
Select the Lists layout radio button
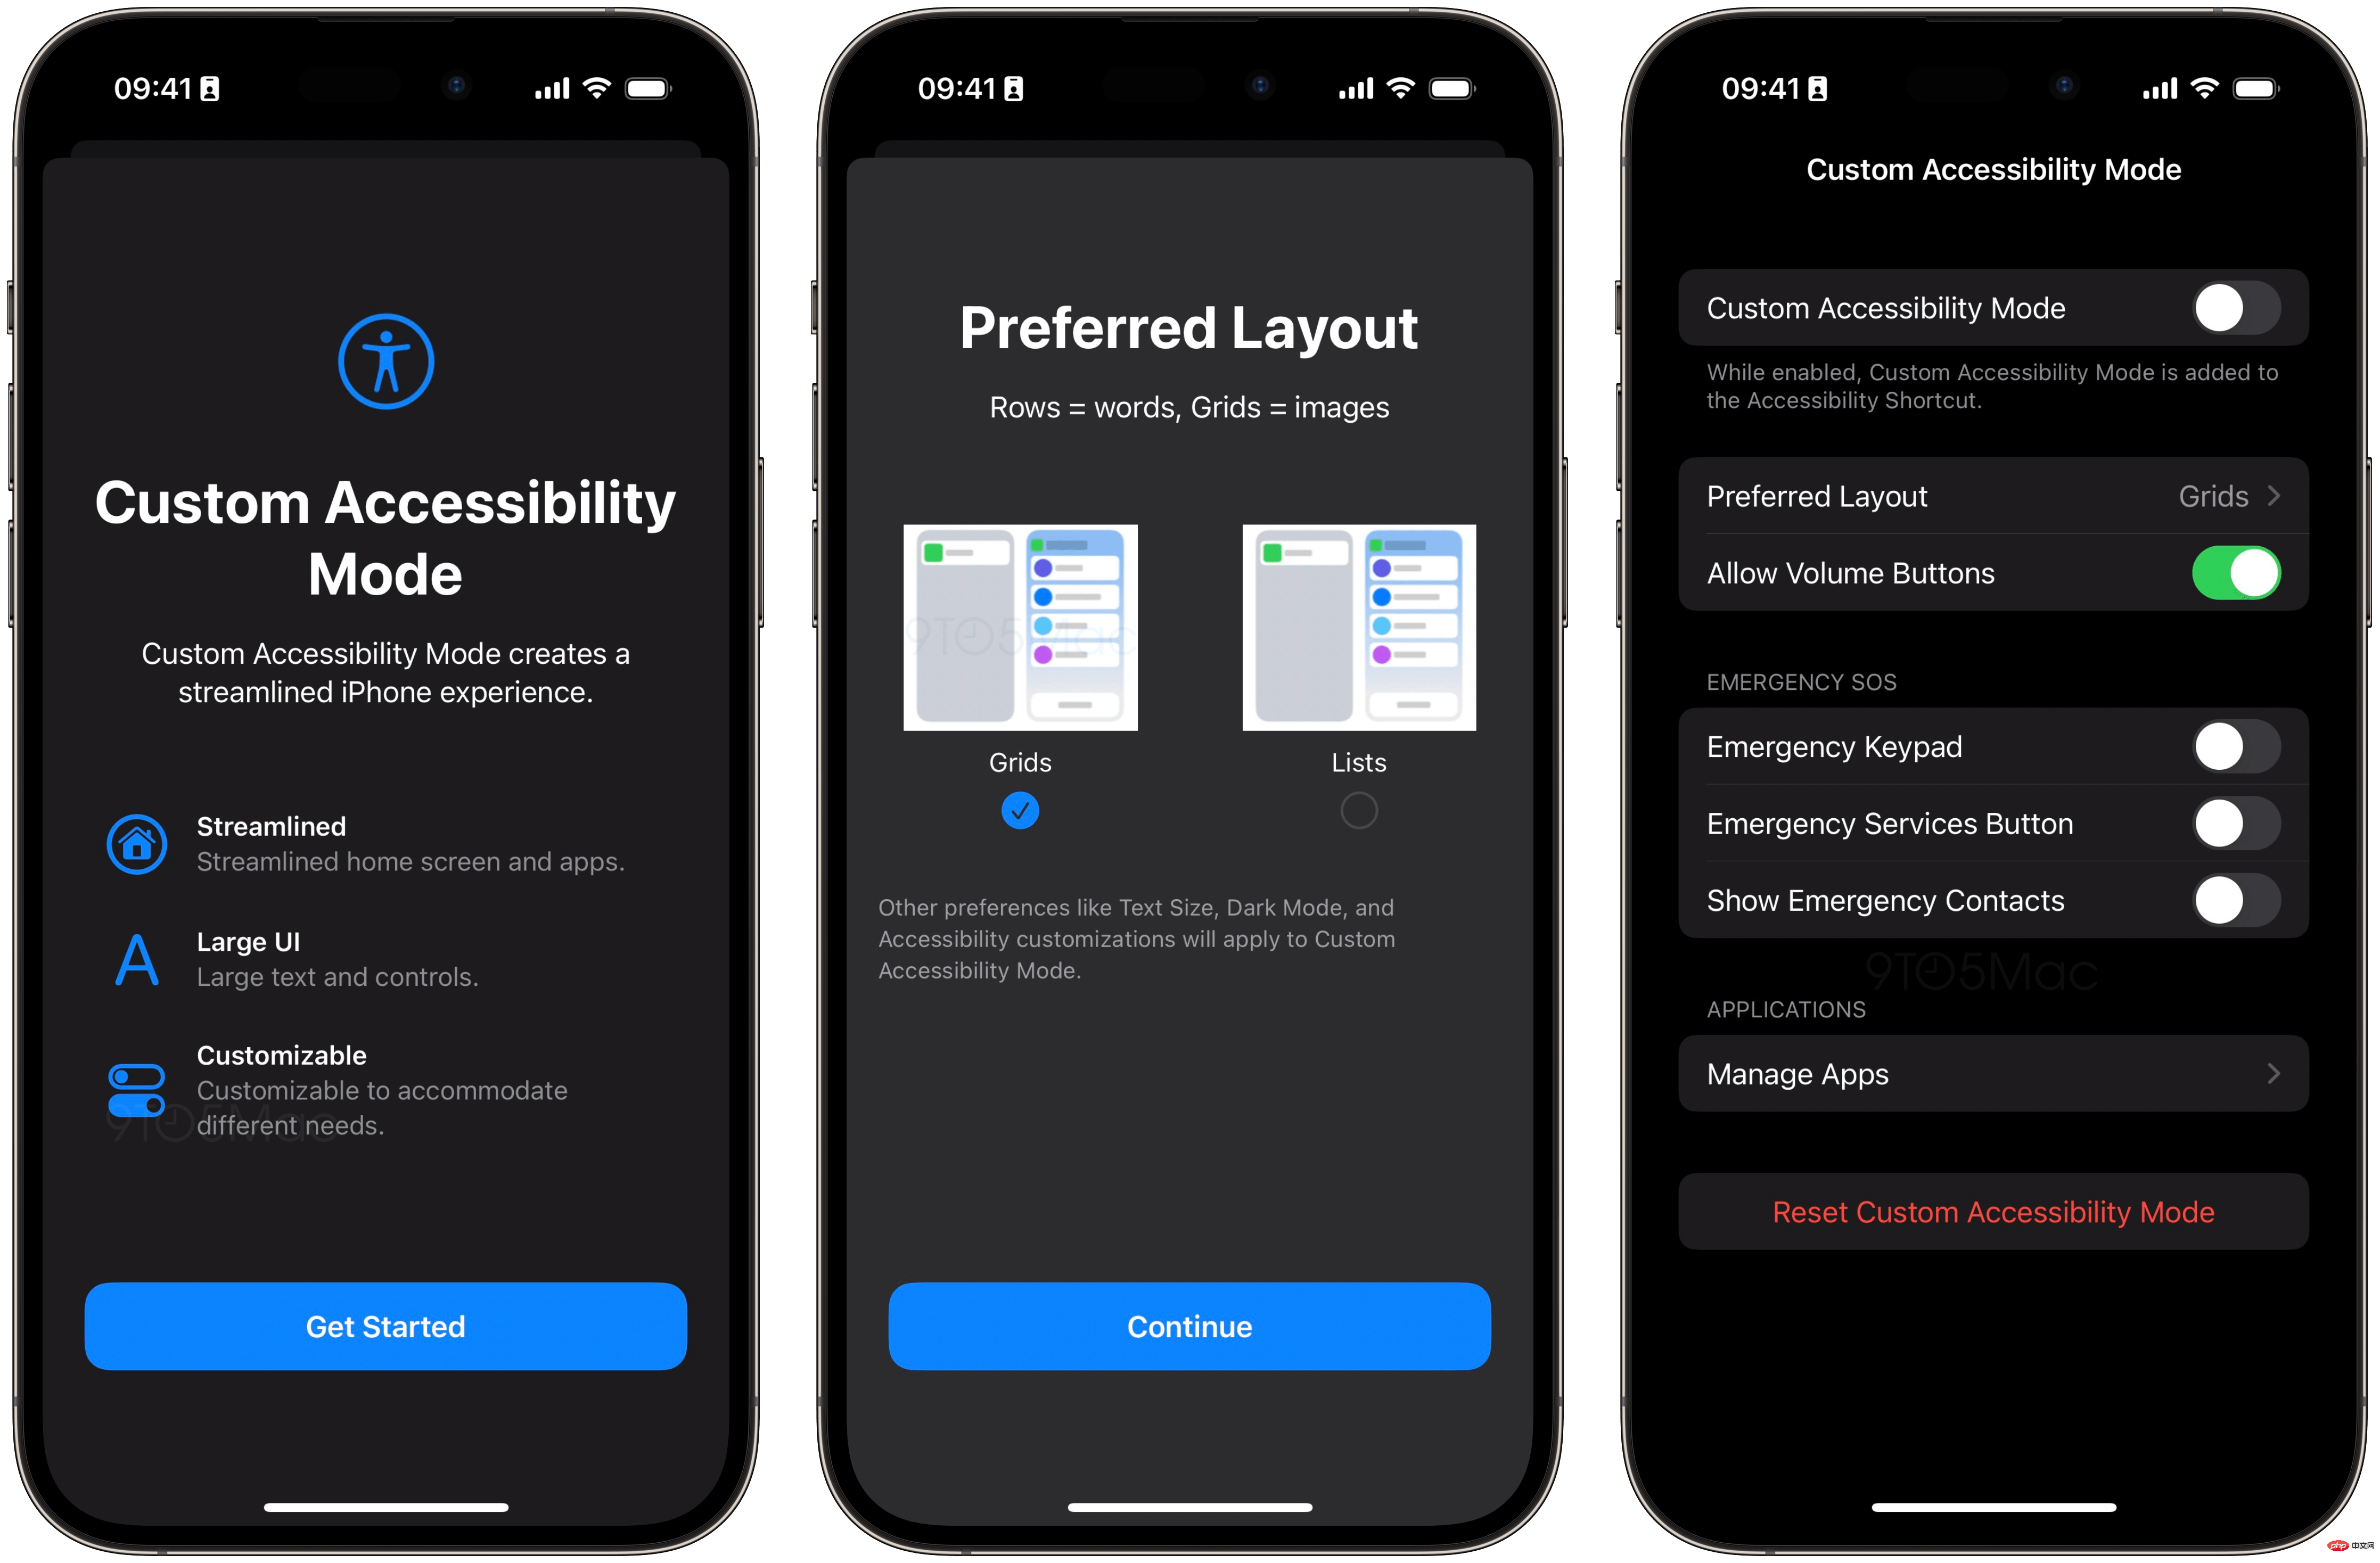(1359, 809)
